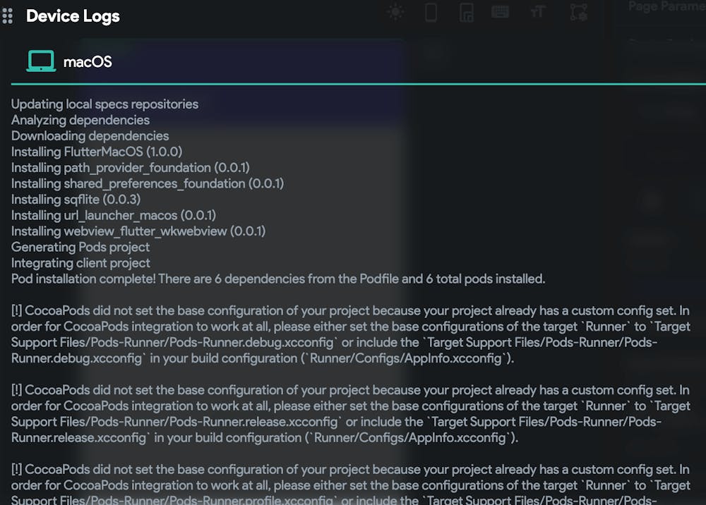This screenshot has width=706, height=505.
Task: Open the Page Parameters panel heading
Action: [665, 6]
